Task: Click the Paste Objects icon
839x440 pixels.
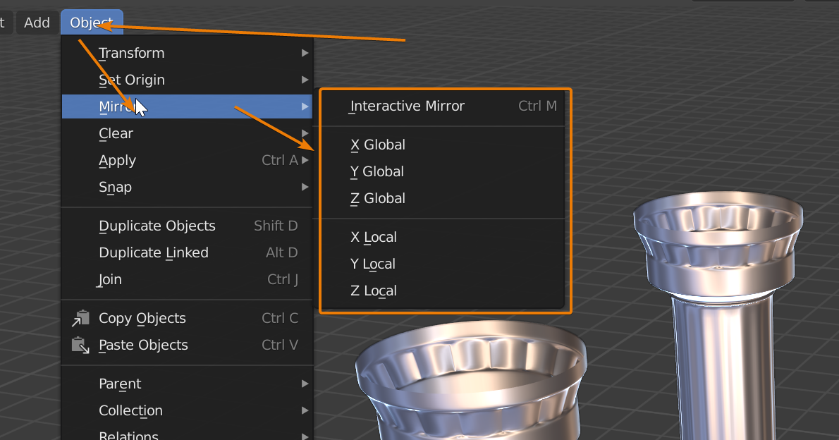Action: (x=80, y=346)
